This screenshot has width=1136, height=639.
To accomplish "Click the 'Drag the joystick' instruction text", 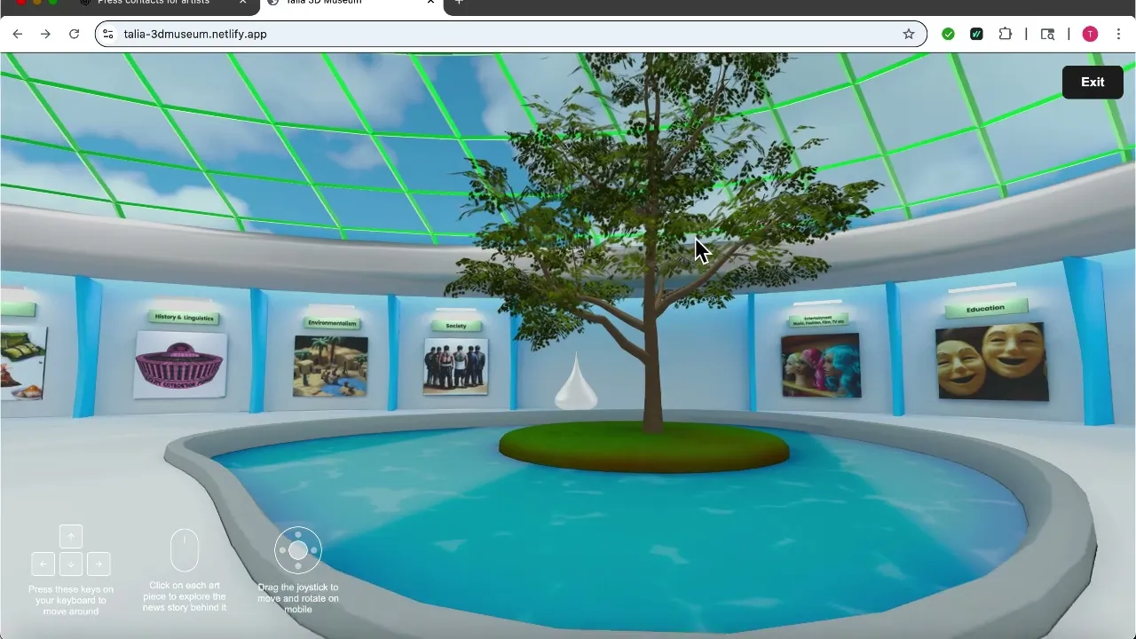I will coord(298,598).
